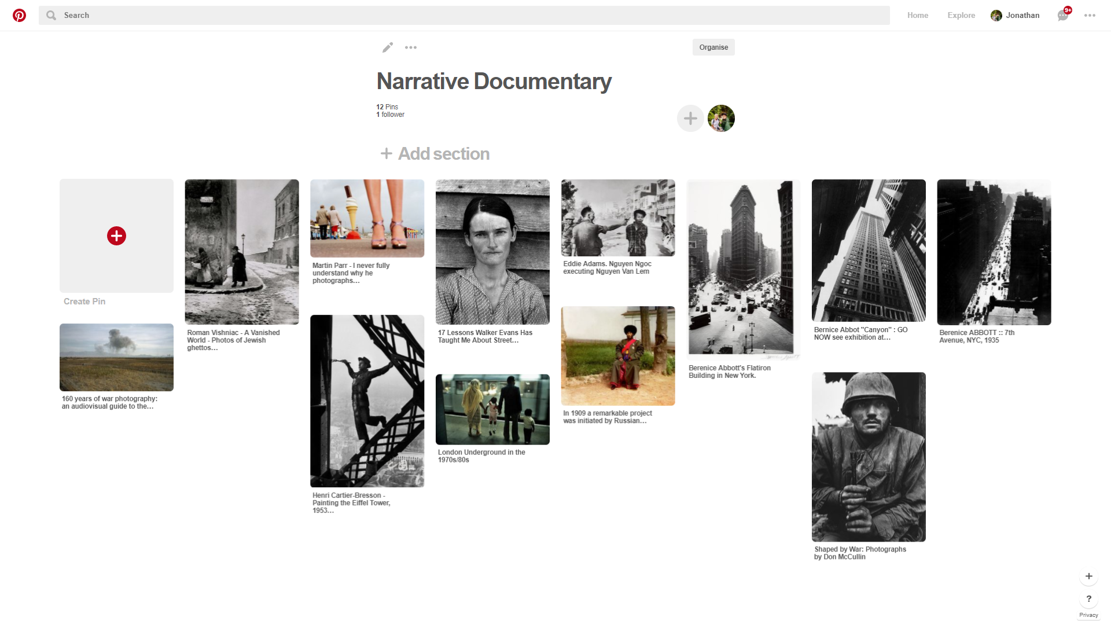Click caption 'Eddie Adams. Nguyen Ngoc executing'
1111x625 pixels.
click(607, 267)
